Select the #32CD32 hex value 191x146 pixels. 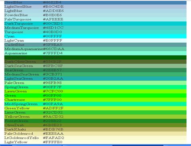[x=53, y=113]
